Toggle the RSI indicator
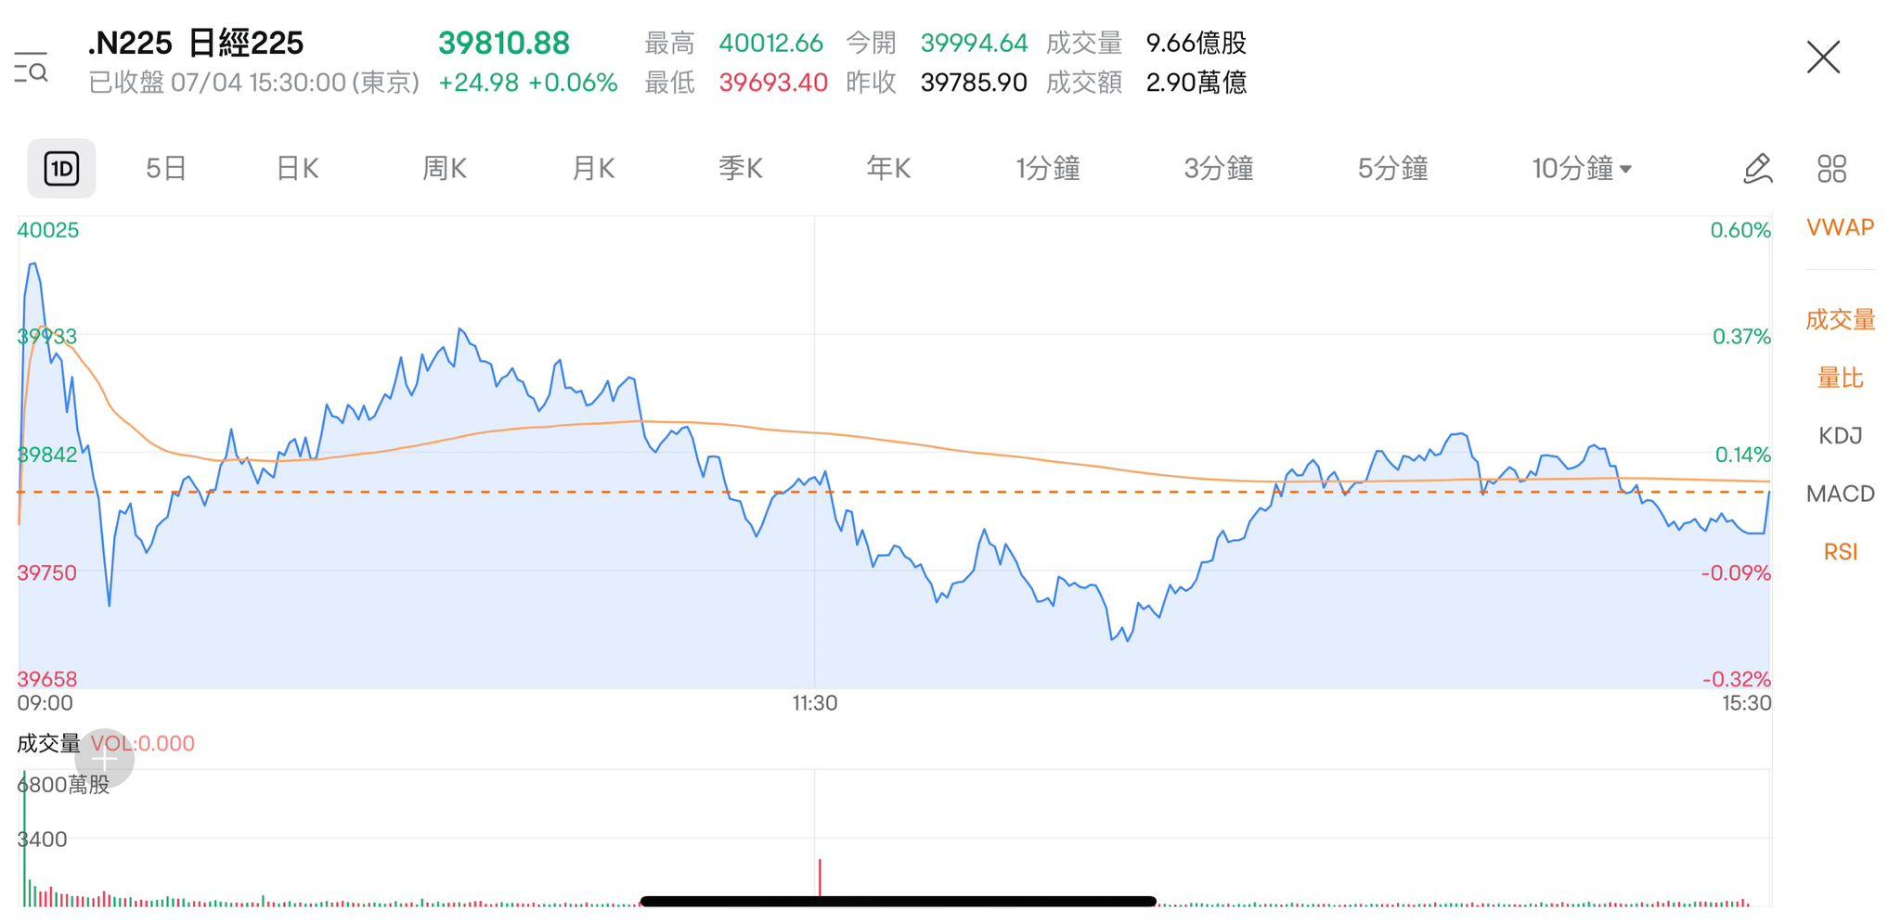This screenshot has height=924, width=1901. pyautogui.click(x=1840, y=552)
